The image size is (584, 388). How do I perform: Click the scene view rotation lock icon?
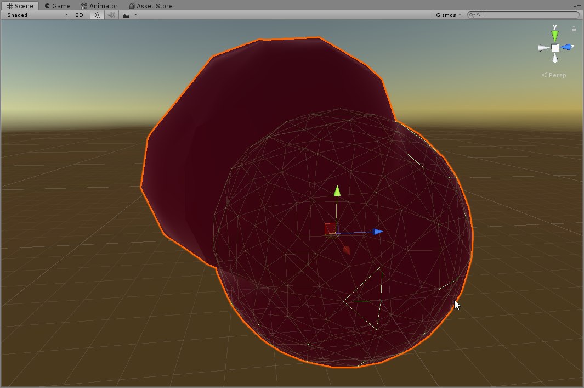[574, 29]
